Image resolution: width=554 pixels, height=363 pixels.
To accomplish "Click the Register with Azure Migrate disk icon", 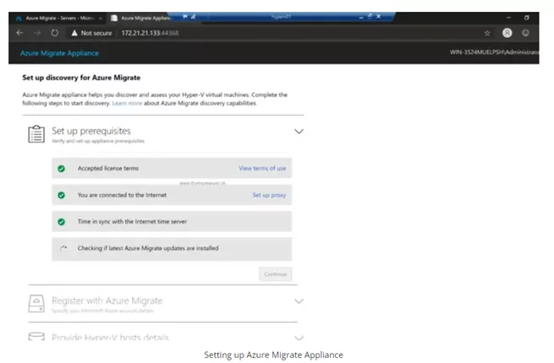I will click(36, 303).
